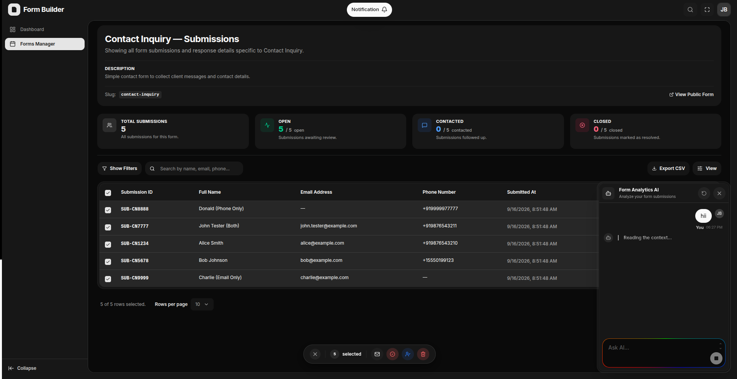Click the contact-inquiry slug badge
The width and height of the screenshot is (737, 379).
pos(140,95)
